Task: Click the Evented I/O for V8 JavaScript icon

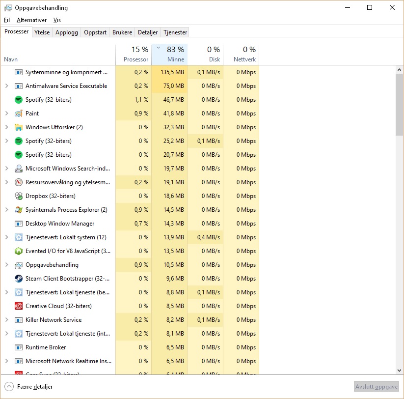Action: [19, 251]
